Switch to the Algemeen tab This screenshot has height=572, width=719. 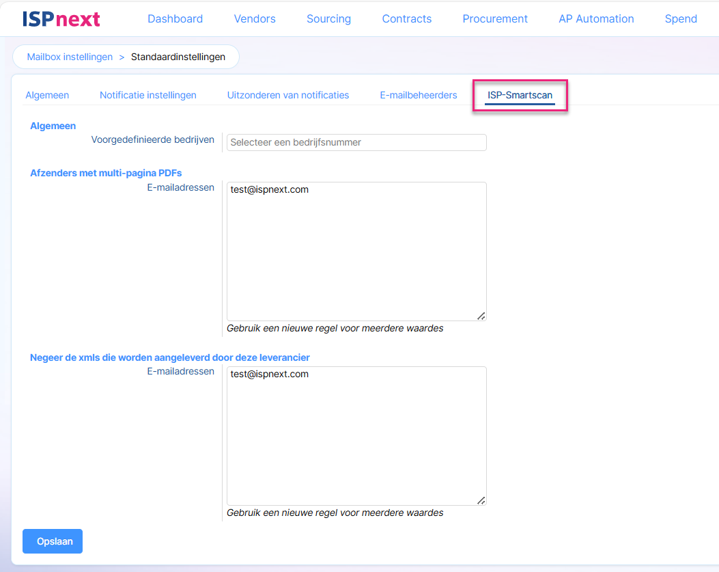(x=47, y=95)
